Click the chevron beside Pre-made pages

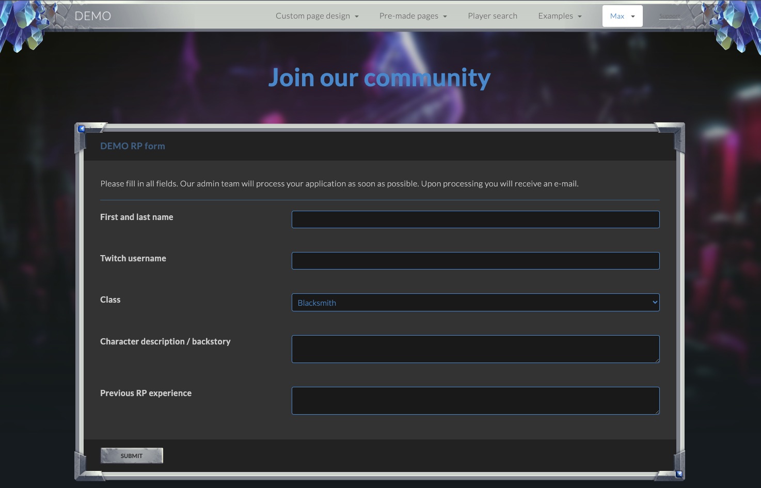pyautogui.click(x=444, y=16)
